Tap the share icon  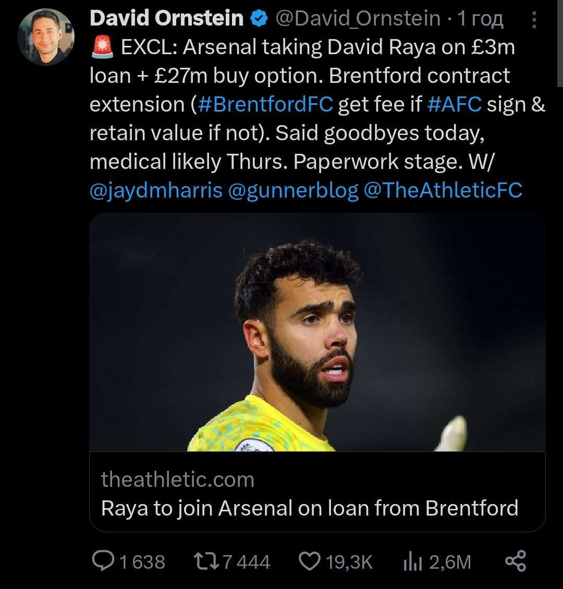[516, 561]
